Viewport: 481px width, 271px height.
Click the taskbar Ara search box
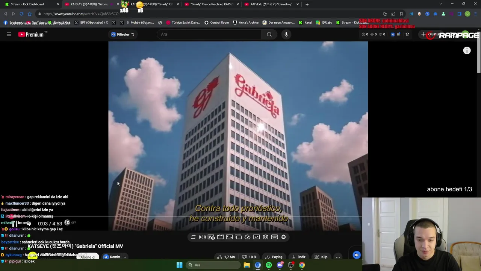pos(213,265)
